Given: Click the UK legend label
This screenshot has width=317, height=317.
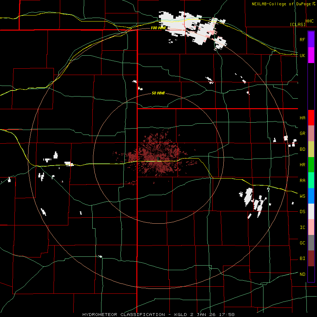Looking at the screenshot, I should pos(302,55).
